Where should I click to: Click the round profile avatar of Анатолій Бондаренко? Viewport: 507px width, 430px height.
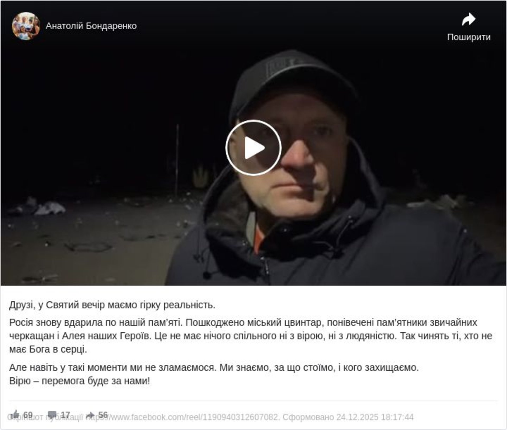tap(26, 26)
